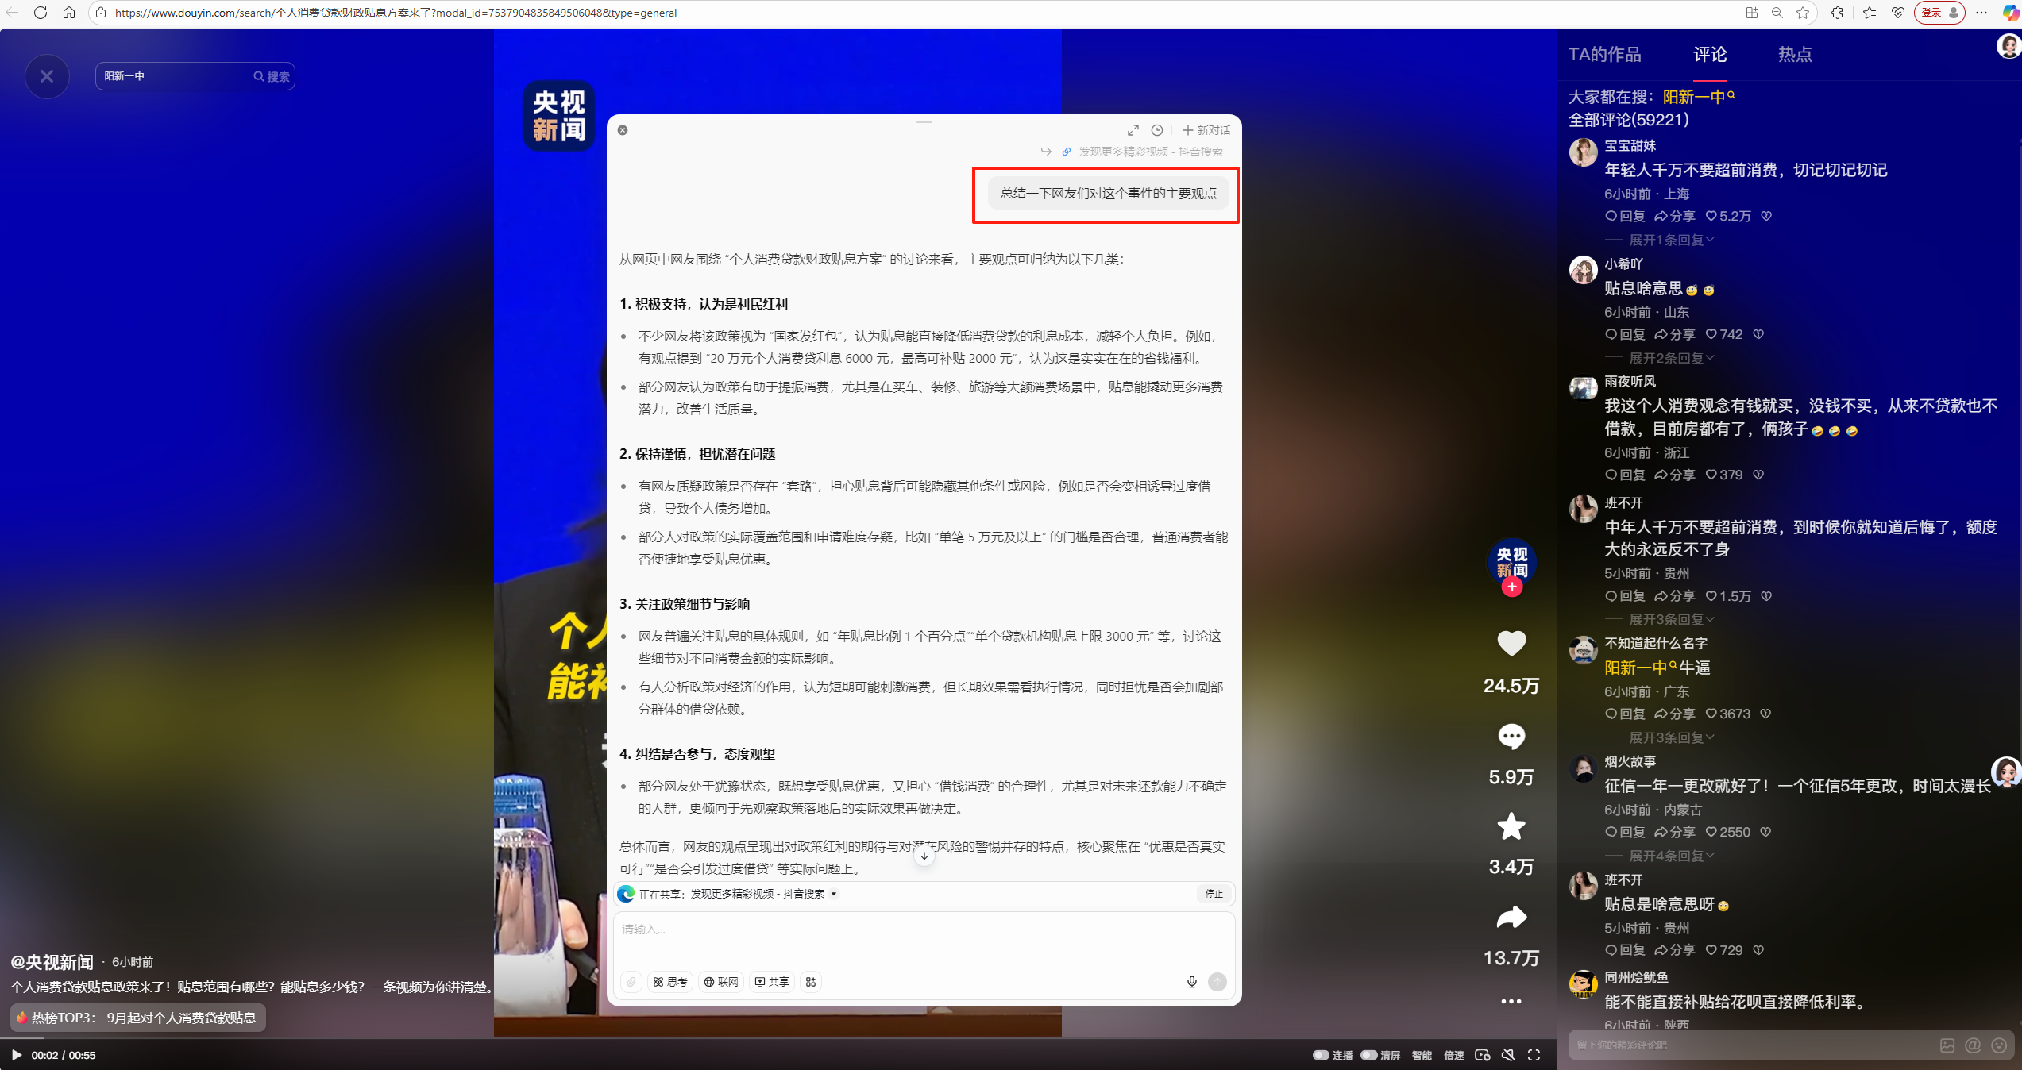Select the attachment paperclip in the AI input
The width and height of the screenshot is (2022, 1070).
pyautogui.click(x=631, y=982)
